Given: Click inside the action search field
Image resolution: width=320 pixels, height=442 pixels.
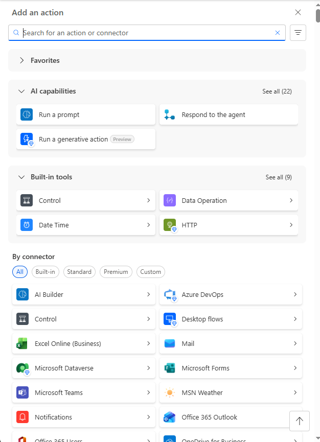Looking at the screenshot, I should [143, 32].
